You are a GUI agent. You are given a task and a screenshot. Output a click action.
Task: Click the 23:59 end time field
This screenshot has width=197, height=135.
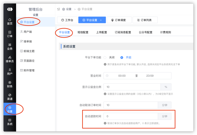click(x=150, y=76)
